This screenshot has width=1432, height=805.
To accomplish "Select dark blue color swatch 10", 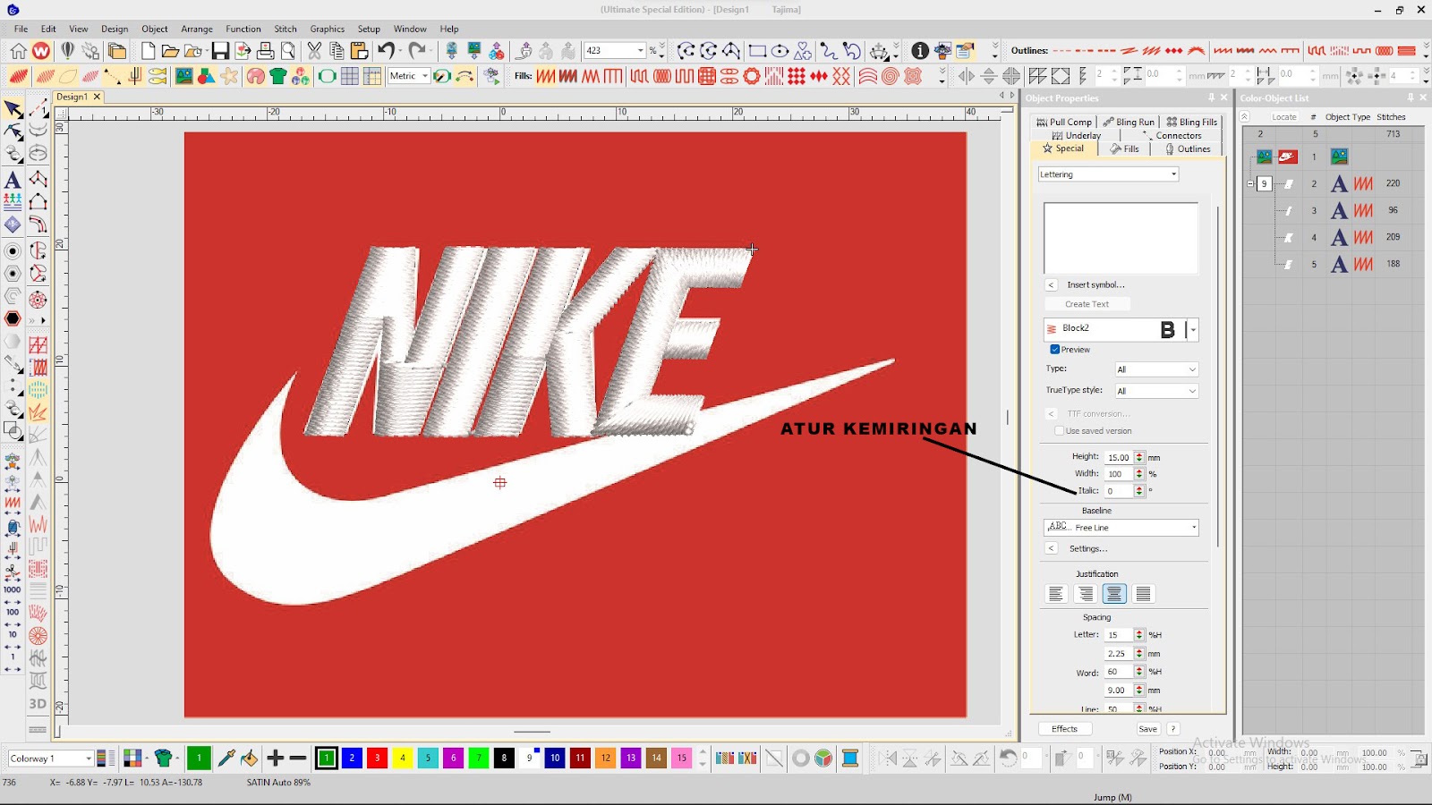I will point(555,758).
